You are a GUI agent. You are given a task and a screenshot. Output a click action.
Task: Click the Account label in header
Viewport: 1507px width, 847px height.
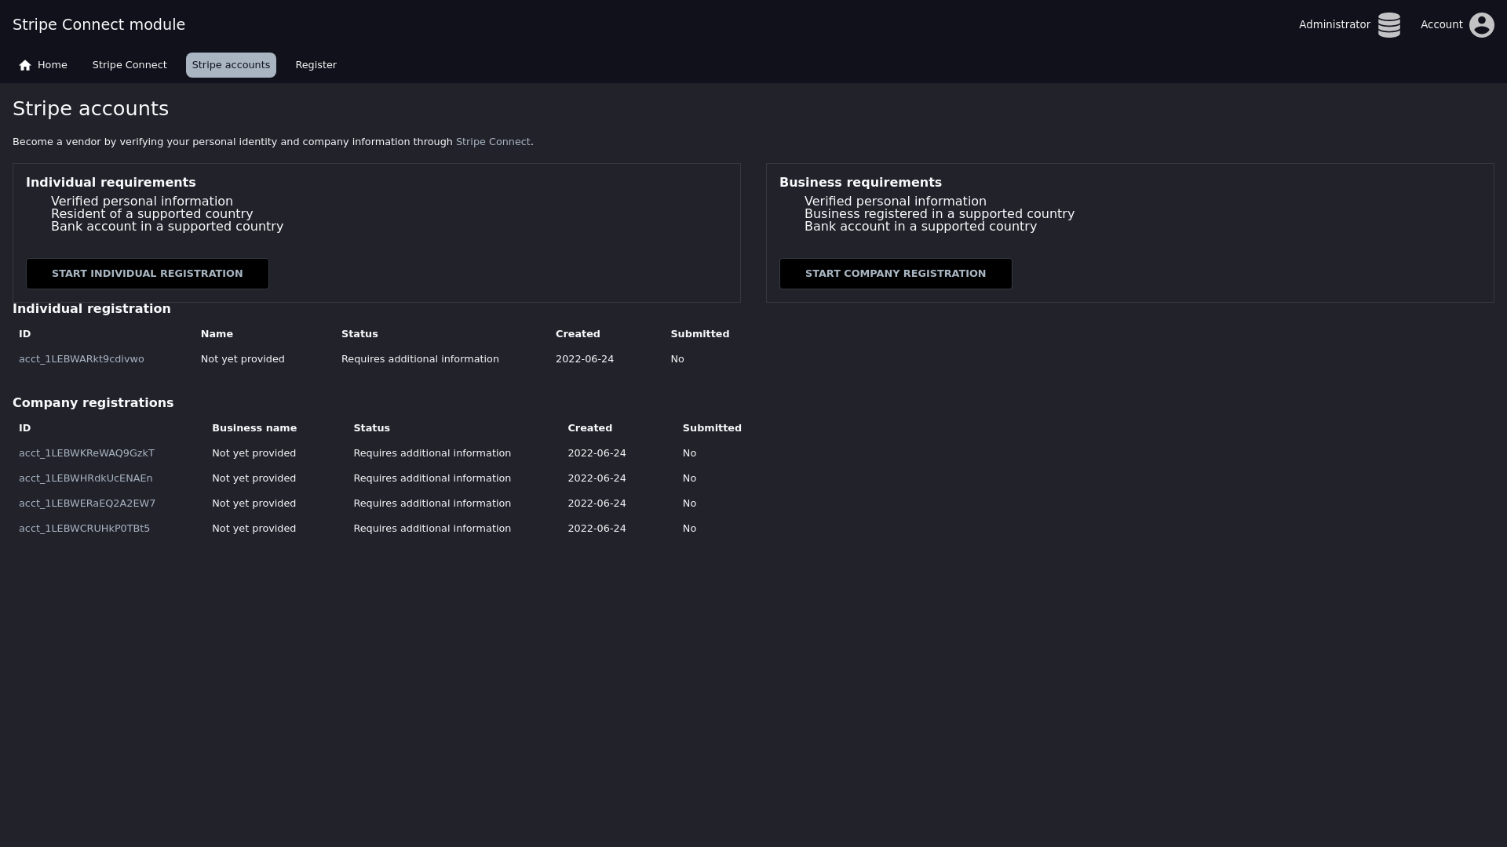[1441, 25]
